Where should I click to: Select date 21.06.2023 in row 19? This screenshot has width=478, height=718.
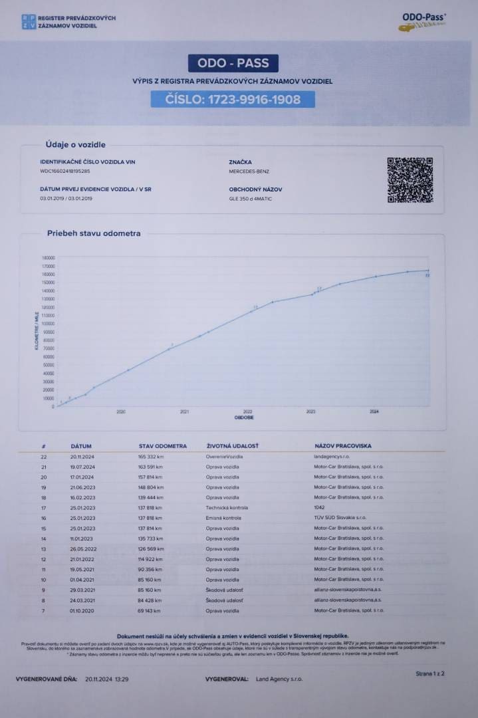tap(82, 488)
